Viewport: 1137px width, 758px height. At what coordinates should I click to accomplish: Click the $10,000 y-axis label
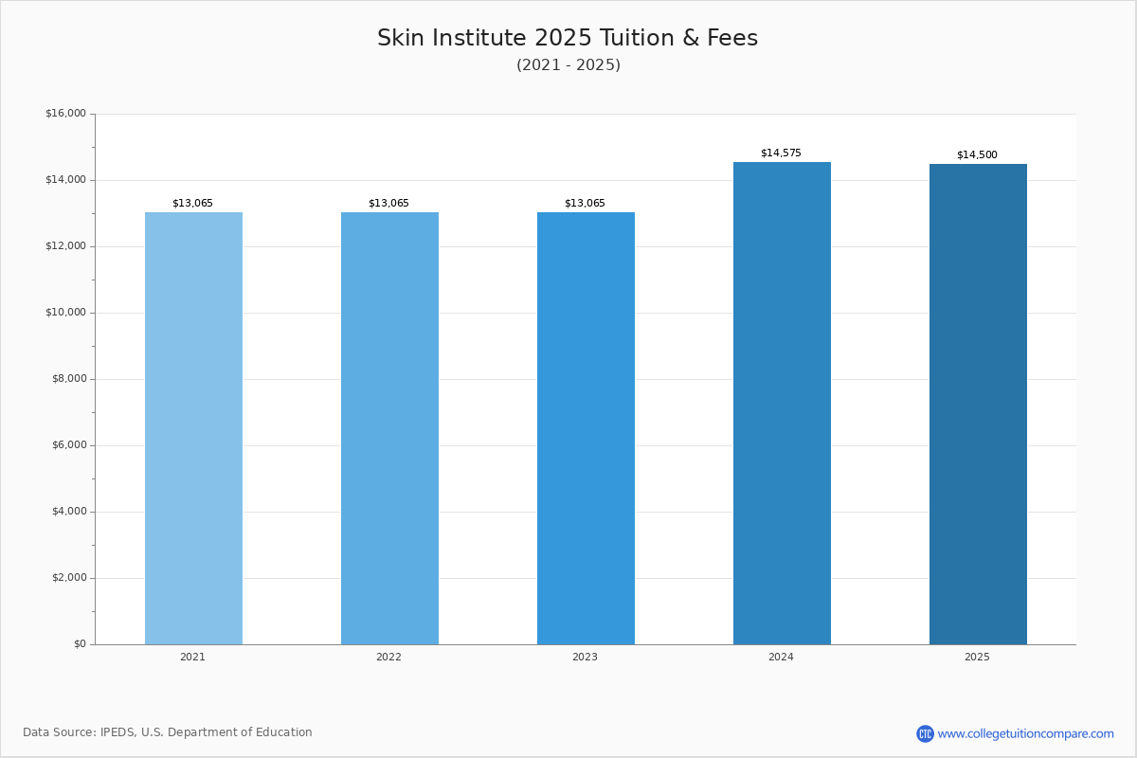coord(65,313)
